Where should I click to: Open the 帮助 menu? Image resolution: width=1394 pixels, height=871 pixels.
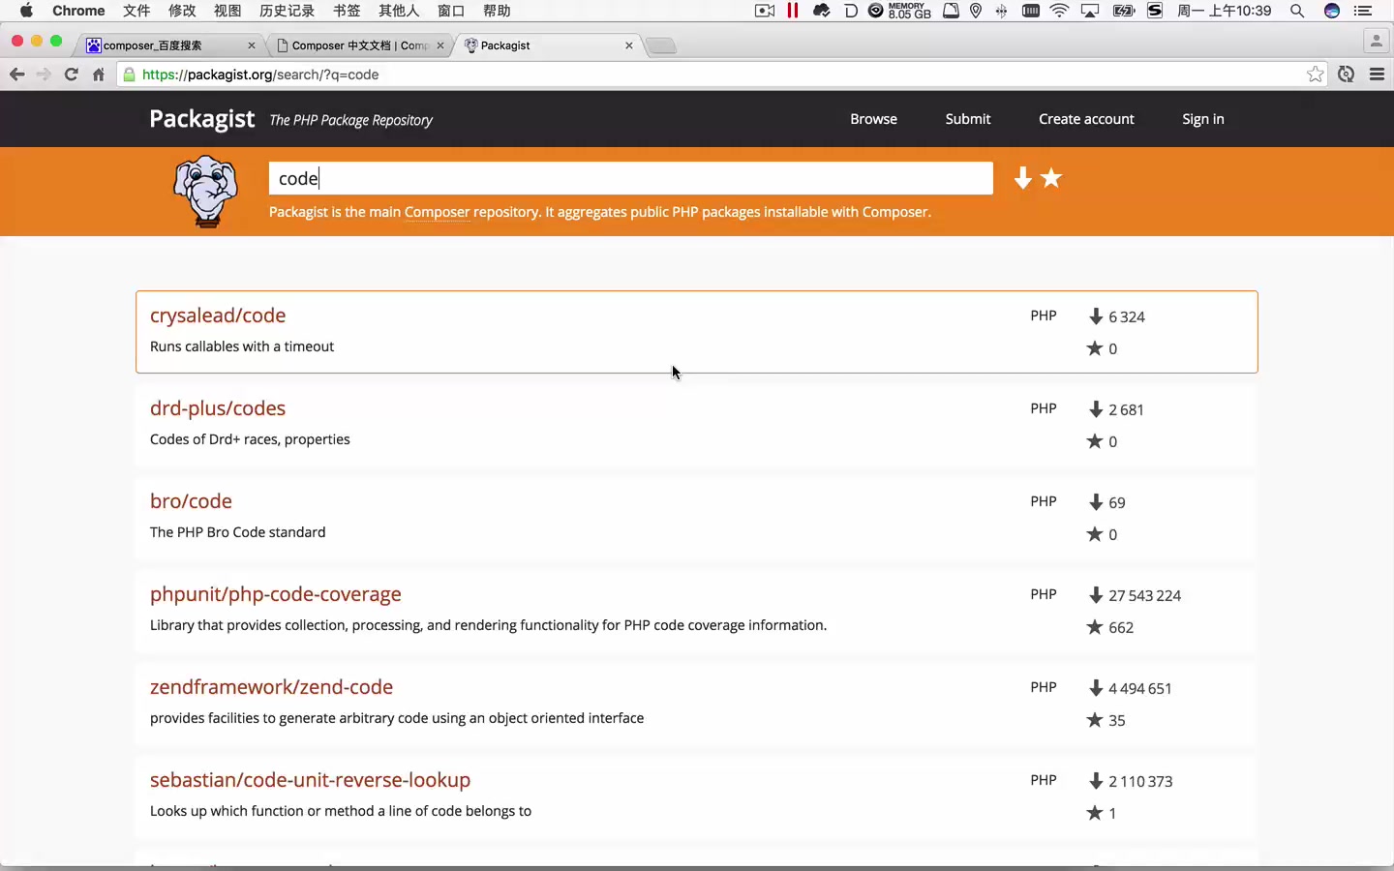click(x=497, y=11)
